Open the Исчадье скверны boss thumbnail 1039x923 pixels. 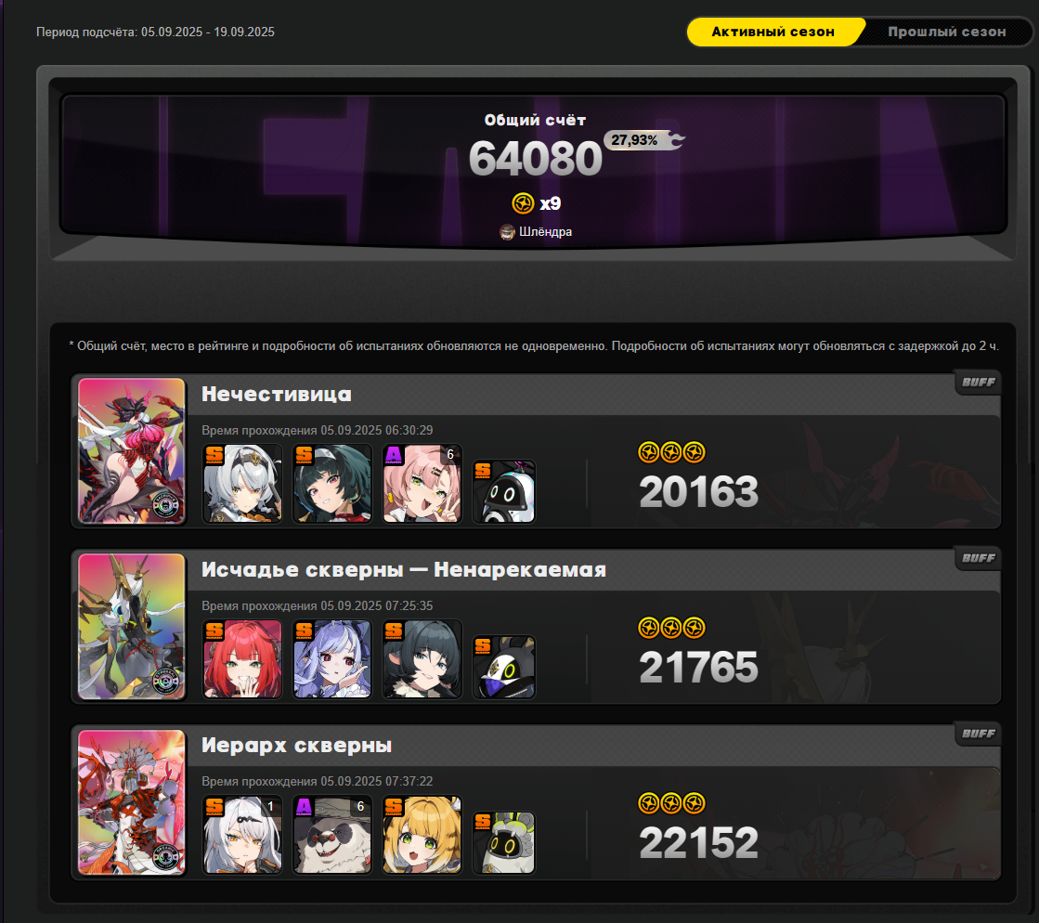132,626
